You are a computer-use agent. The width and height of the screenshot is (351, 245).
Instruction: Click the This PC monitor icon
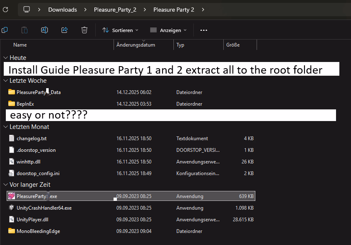point(27,9)
